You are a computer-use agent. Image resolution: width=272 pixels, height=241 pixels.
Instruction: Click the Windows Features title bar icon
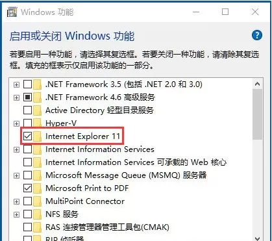[12, 12]
